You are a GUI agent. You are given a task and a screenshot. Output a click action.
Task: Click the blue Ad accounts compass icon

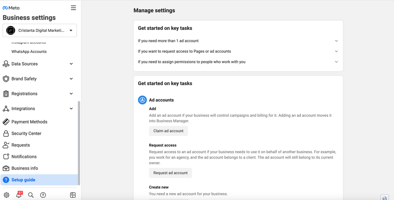142,100
